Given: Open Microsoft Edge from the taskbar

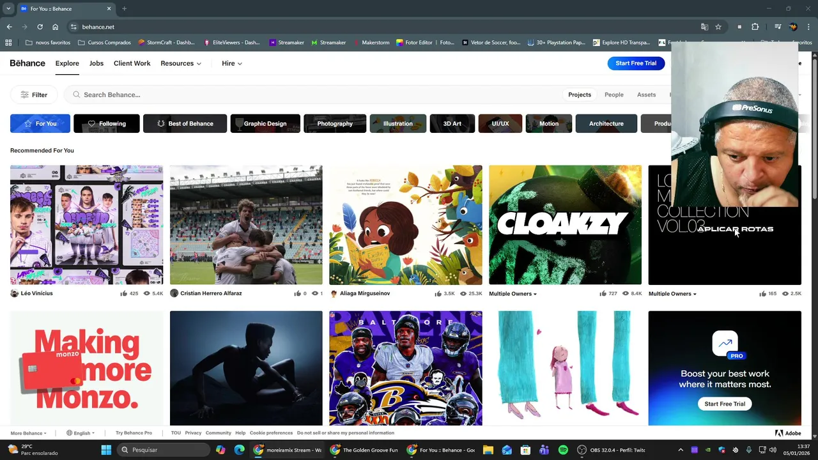Looking at the screenshot, I should [x=239, y=450].
